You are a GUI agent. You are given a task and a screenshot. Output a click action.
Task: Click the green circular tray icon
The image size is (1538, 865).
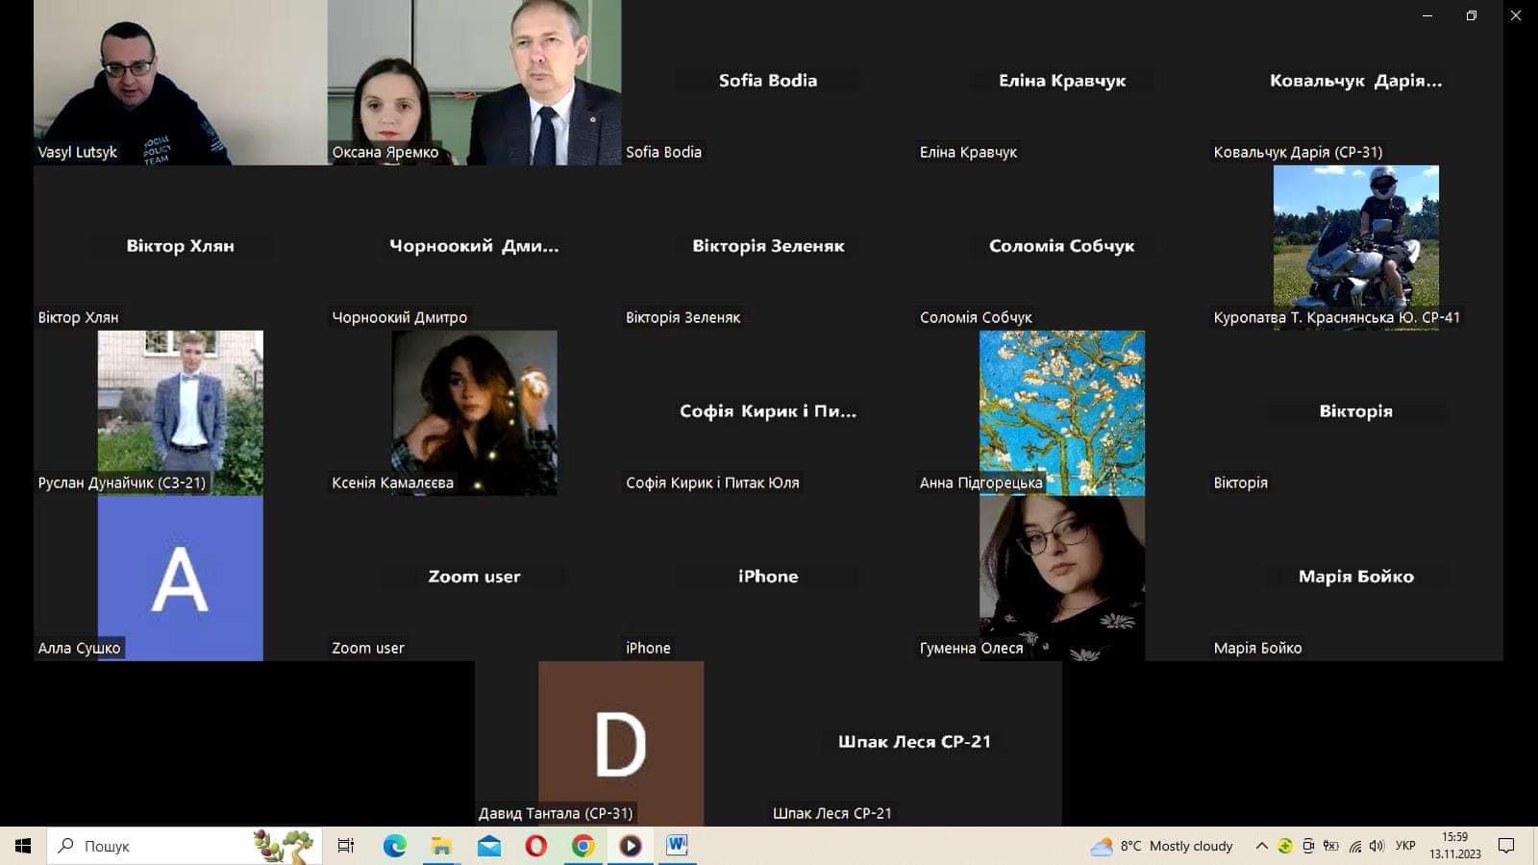[x=1285, y=846]
